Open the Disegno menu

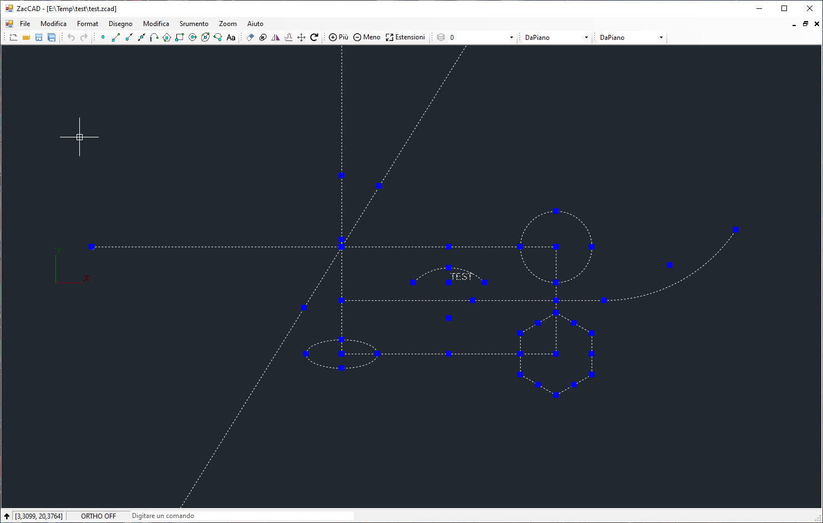[x=120, y=24]
